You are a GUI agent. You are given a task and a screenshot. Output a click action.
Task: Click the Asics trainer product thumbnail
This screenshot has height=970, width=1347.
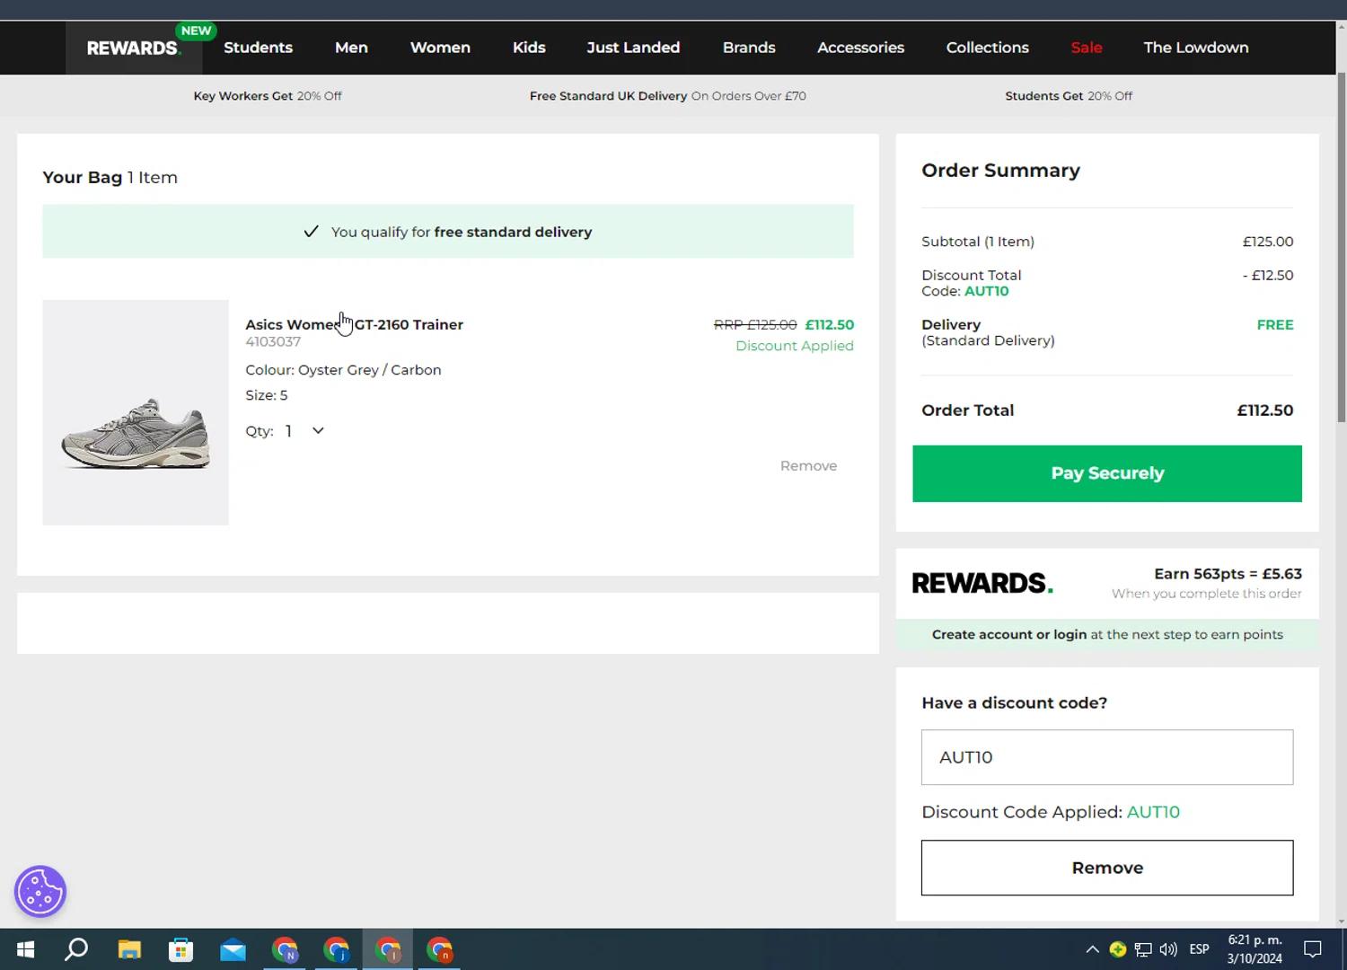[136, 412]
